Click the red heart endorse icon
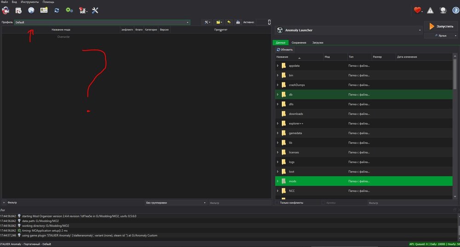The width and height of the screenshot is (460, 247). pos(418,10)
